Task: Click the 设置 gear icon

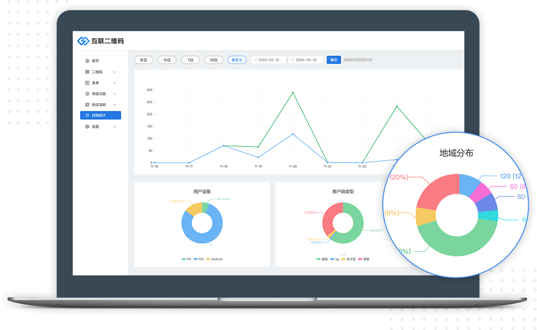Action: tap(87, 127)
